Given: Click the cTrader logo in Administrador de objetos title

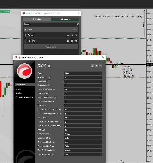Looking at the screenshot, I should tap(24, 13).
